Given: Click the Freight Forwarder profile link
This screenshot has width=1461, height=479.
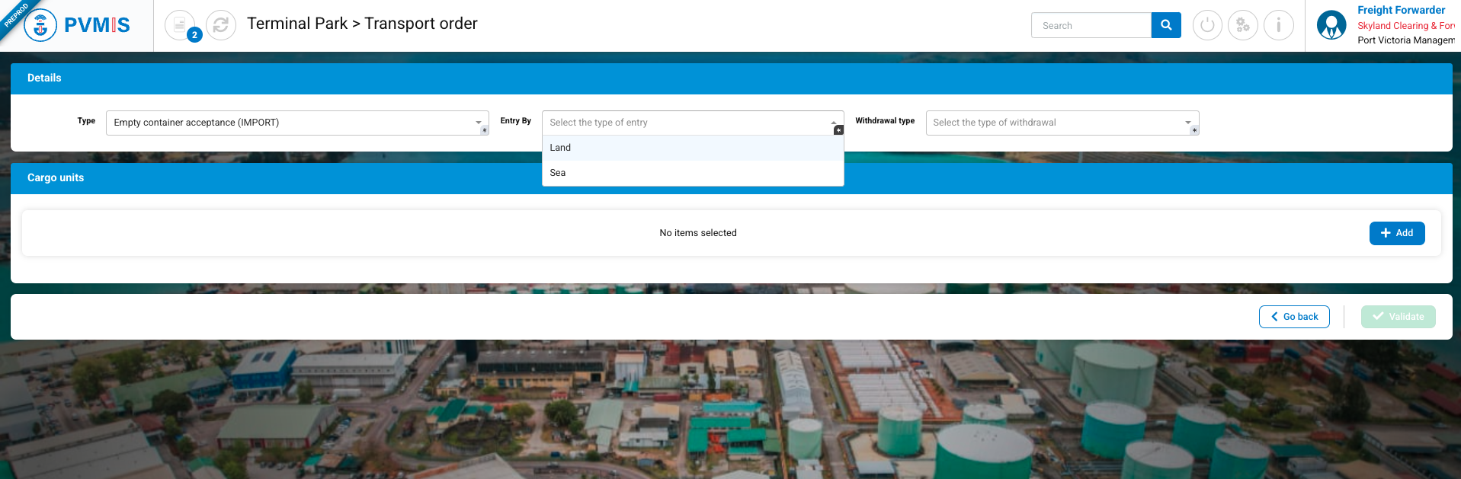Looking at the screenshot, I should (x=1400, y=10).
